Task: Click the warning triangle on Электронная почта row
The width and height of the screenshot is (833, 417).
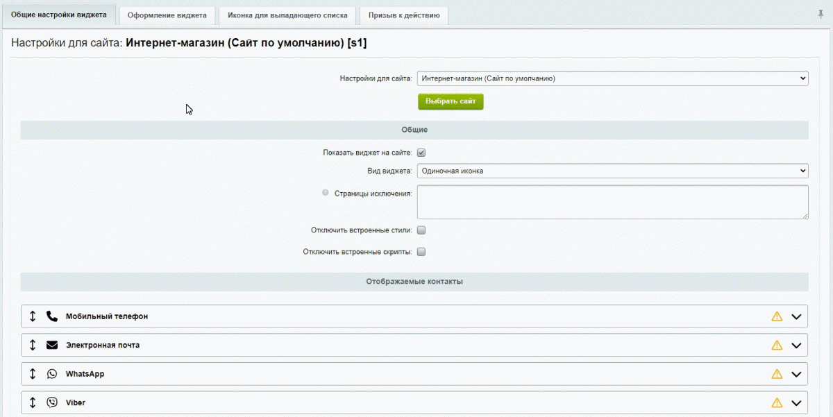Action: tap(777, 345)
